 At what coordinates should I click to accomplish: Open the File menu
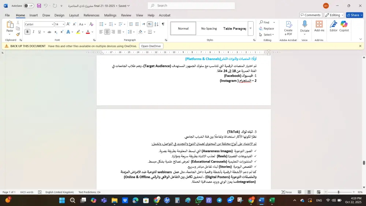pos(7,15)
